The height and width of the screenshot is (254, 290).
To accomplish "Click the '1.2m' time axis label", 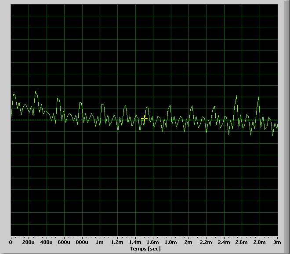I will 117,242.
